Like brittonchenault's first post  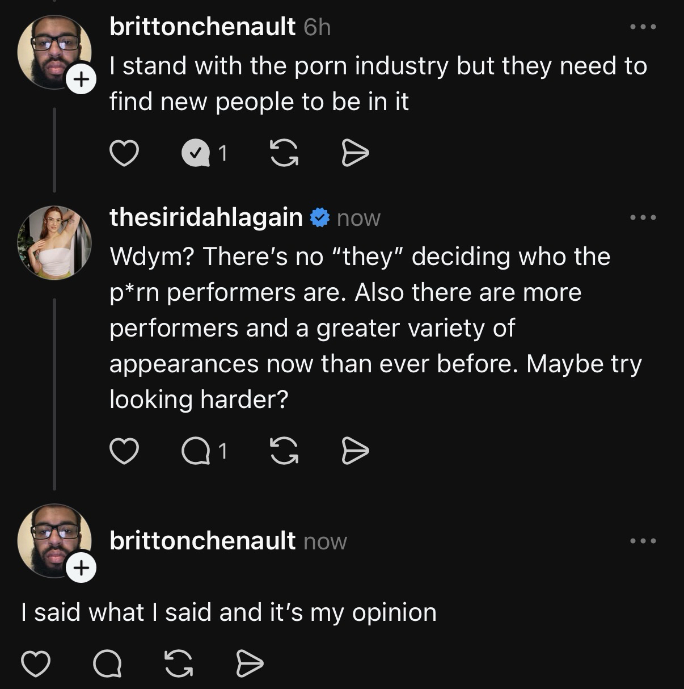tap(124, 153)
